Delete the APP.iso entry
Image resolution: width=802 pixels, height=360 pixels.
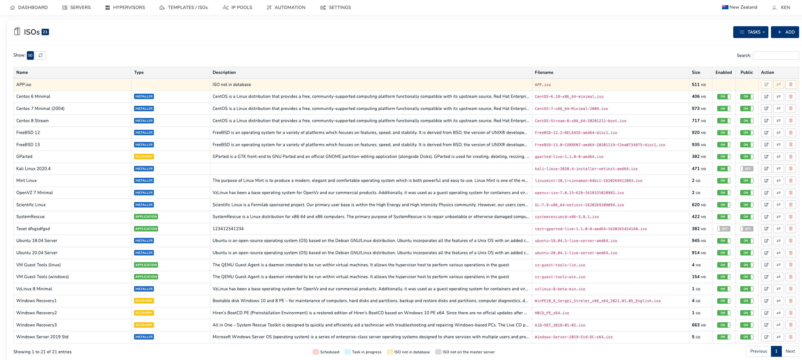(x=790, y=85)
